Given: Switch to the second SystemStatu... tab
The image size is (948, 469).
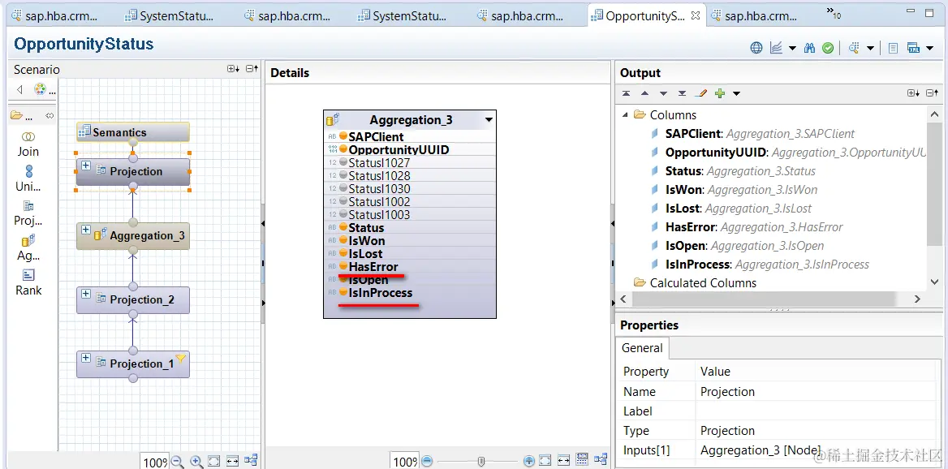Looking at the screenshot, I should click(x=402, y=16).
